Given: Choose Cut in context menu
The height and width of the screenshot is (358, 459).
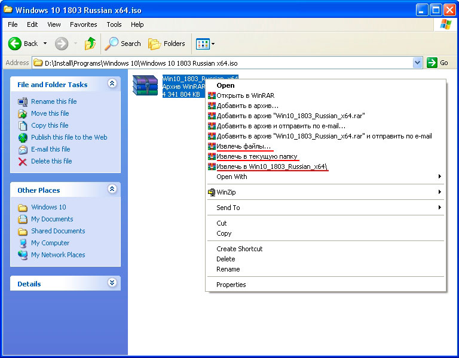Looking at the screenshot, I should tap(326, 223).
